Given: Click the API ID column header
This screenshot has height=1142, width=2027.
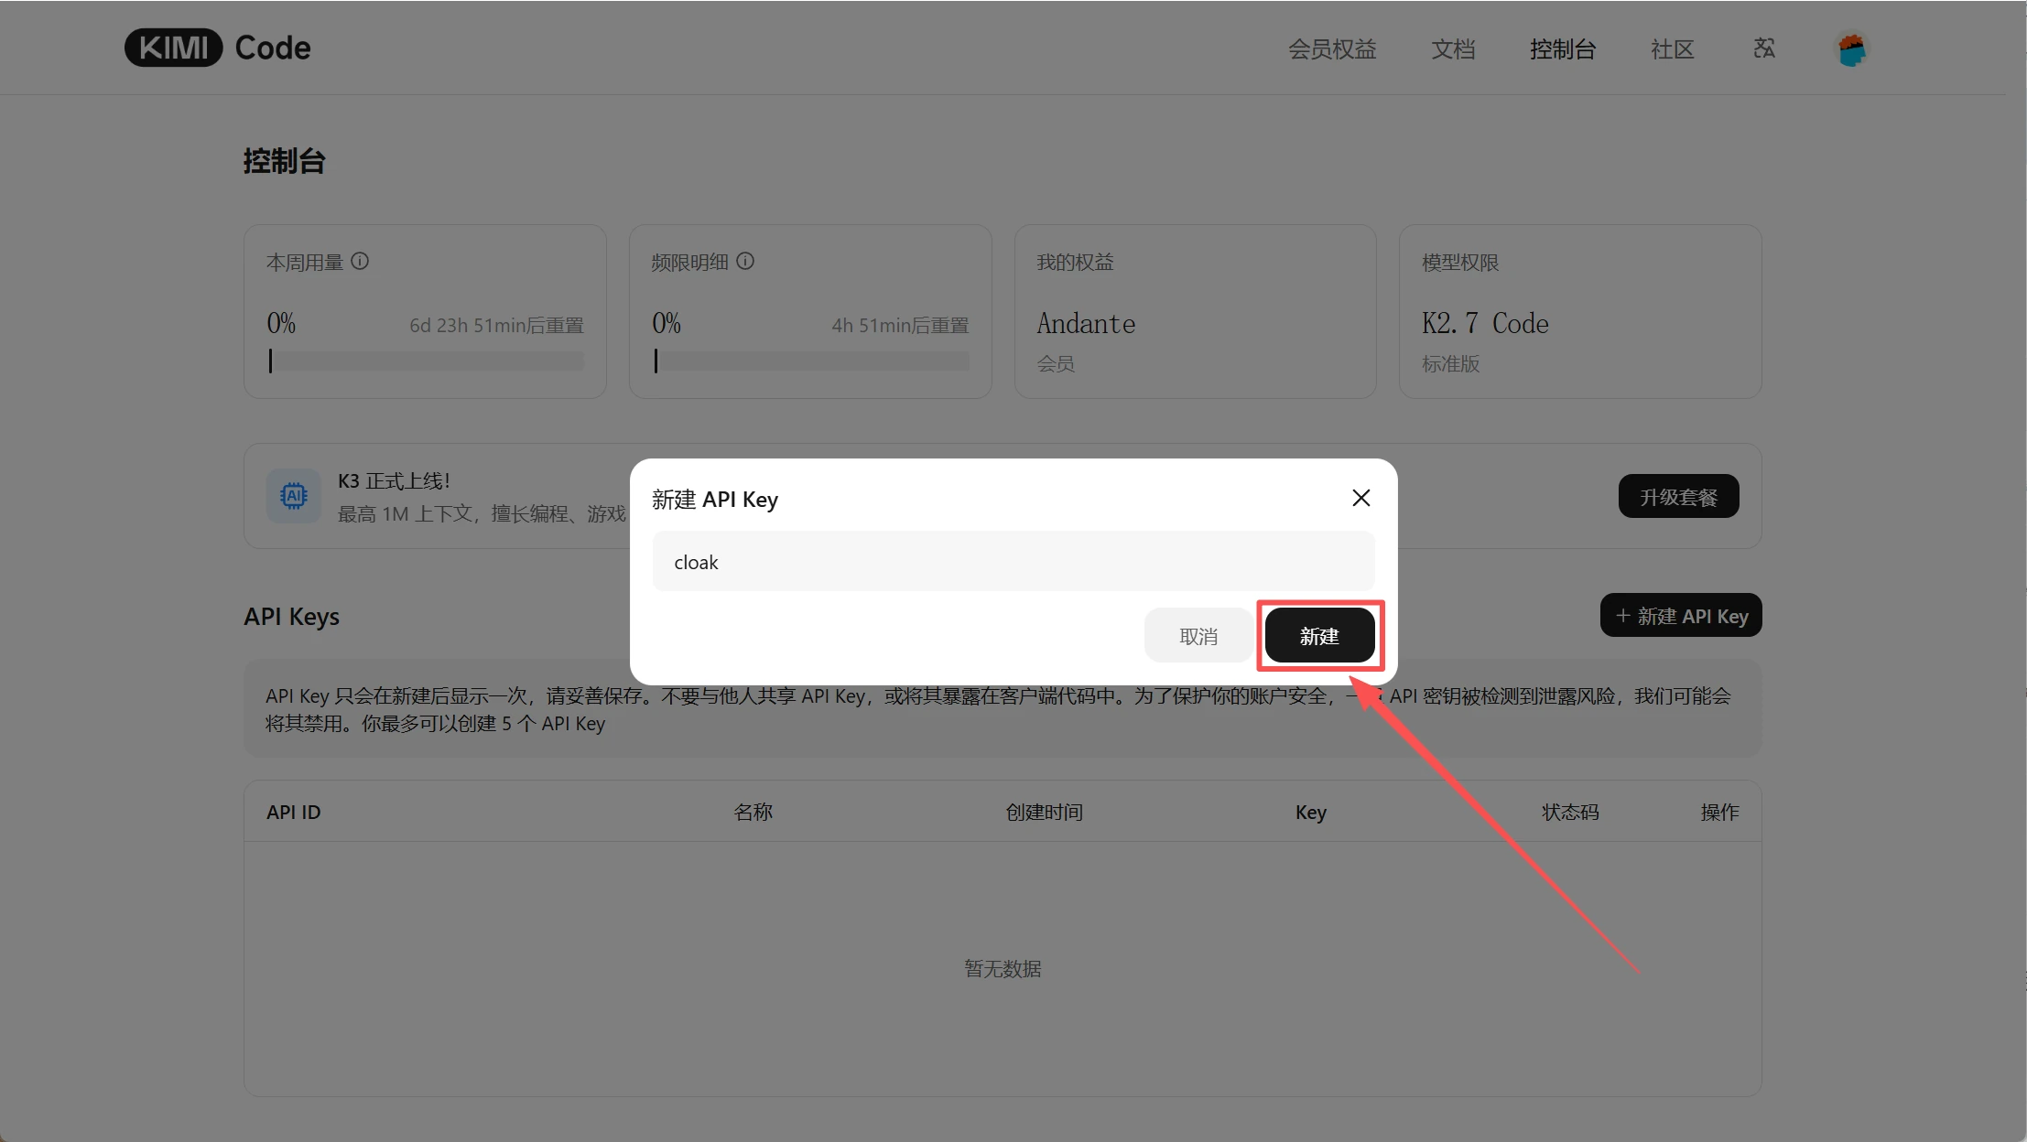Looking at the screenshot, I should [294, 813].
